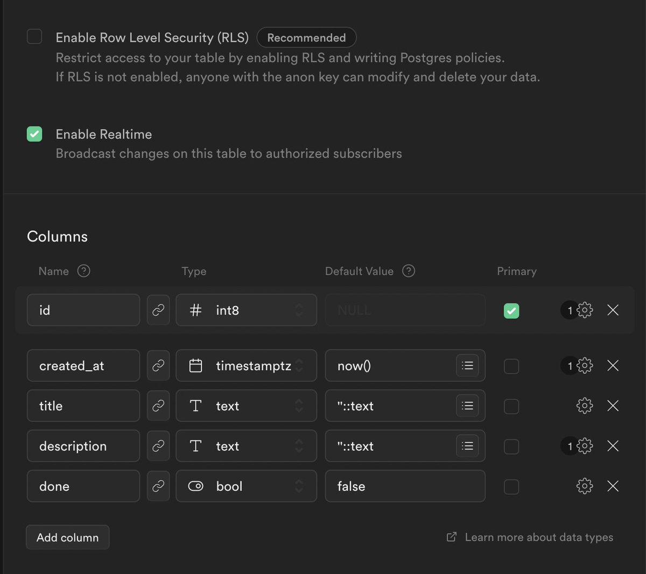Open extra options gear for title column
The width and height of the screenshot is (646, 574).
(x=584, y=406)
